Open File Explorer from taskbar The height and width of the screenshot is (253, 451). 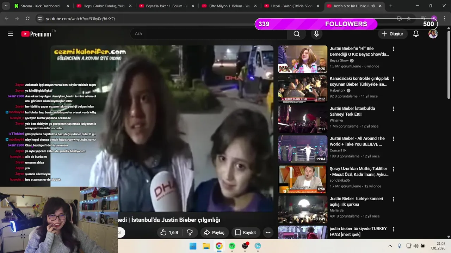(206, 246)
